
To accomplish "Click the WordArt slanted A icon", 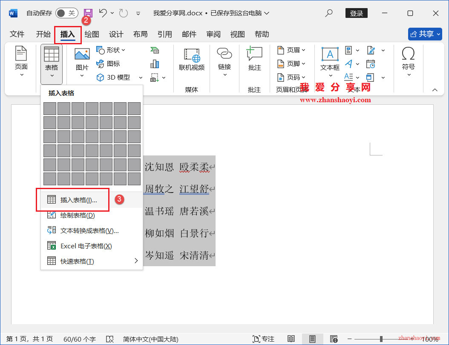I will (348, 63).
